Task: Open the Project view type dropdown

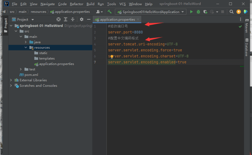Action: [x=33, y=20]
